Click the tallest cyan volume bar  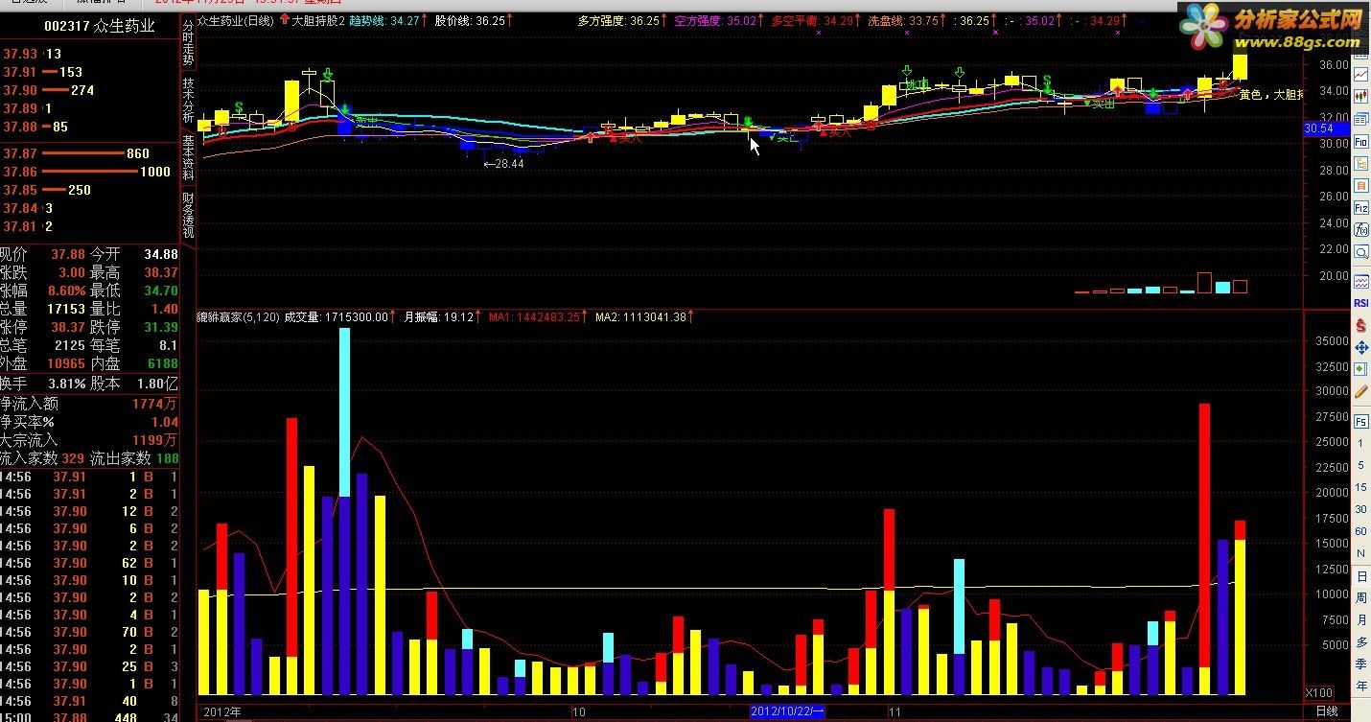pos(345,412)
